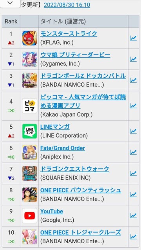The image size is (141, 250).
Task: Click the Fate/Grand Order app thumbnail
Action: pyautogui.click(x=30, y=152)
